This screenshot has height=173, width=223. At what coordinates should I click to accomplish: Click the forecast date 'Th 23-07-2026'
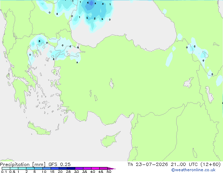click(148, 165)
